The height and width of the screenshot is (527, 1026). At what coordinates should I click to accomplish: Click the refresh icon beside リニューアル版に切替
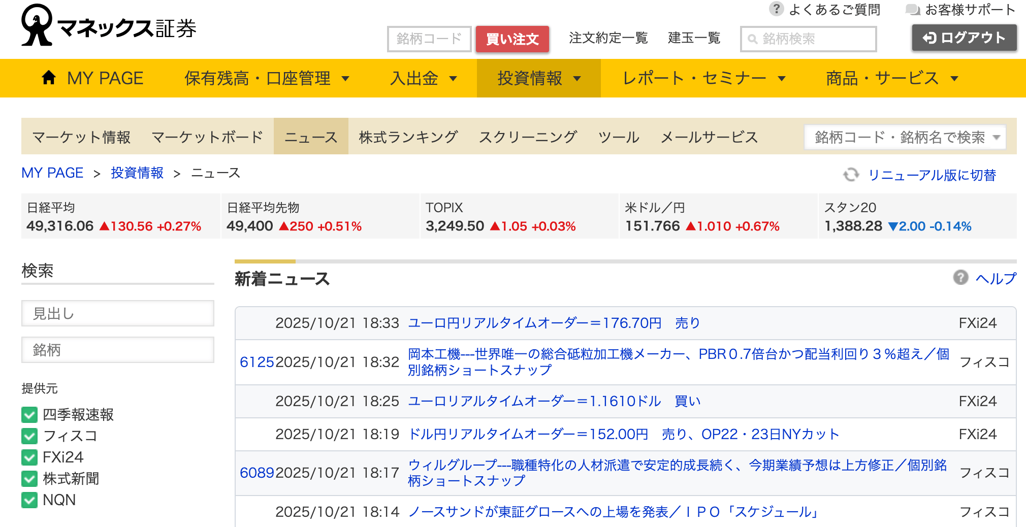coord(851,175)
